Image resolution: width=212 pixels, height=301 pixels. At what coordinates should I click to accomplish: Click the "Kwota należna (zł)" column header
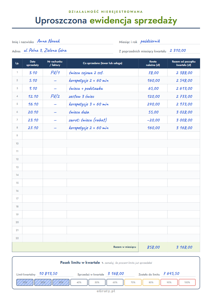tap(153, 63)
